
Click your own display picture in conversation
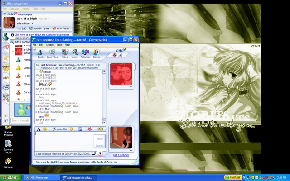pos(121,138)
